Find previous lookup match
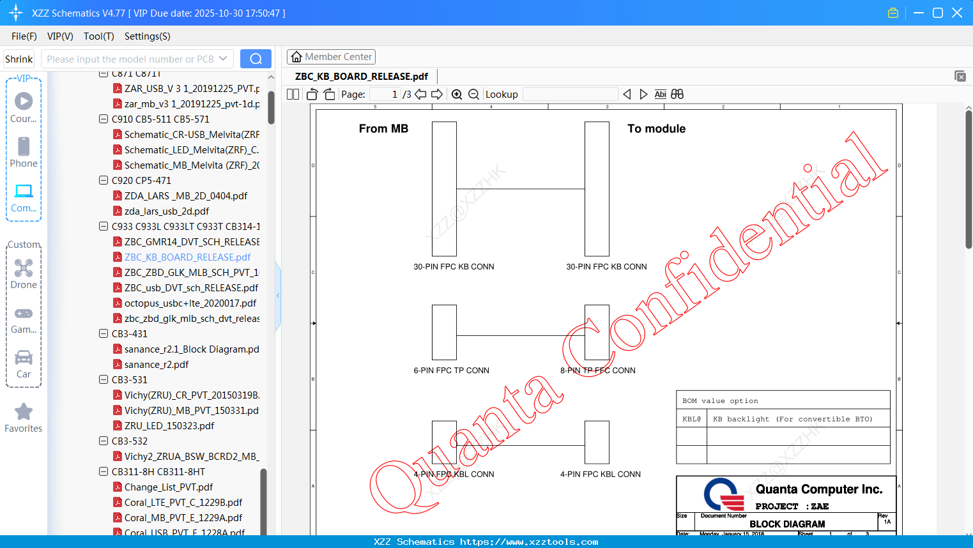The height and width of the screenshot is (548, 973). click(x=627, y=94)
